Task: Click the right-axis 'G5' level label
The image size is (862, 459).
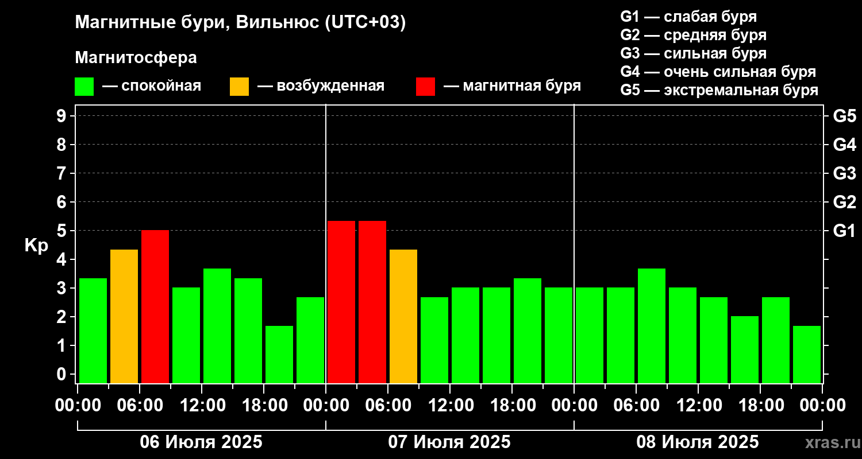Action: click(x=845, y=116)
